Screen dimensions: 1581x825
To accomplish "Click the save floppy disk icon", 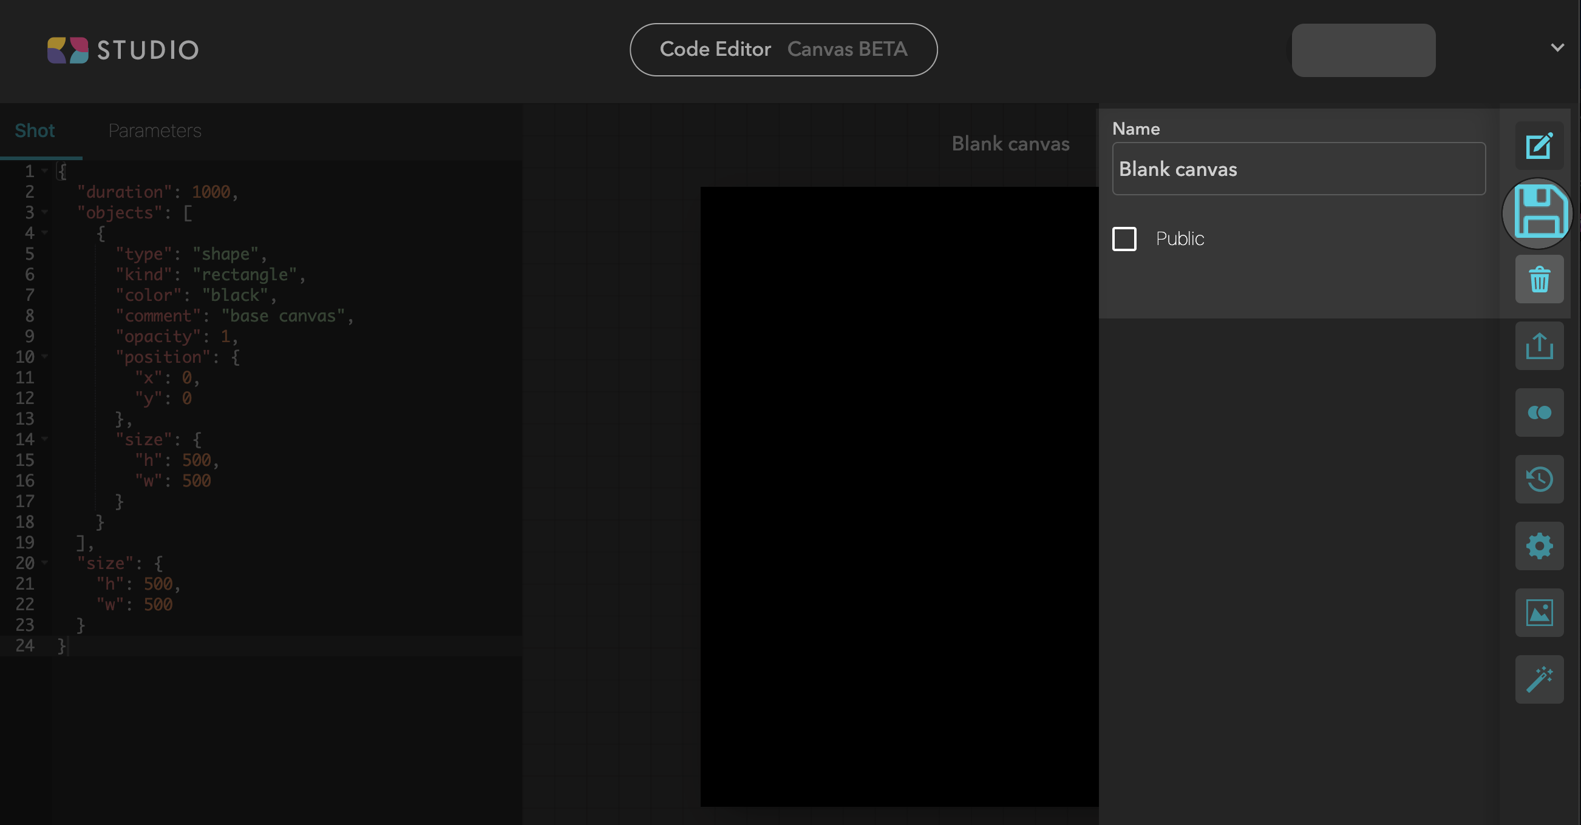I will click(1539, 213).
